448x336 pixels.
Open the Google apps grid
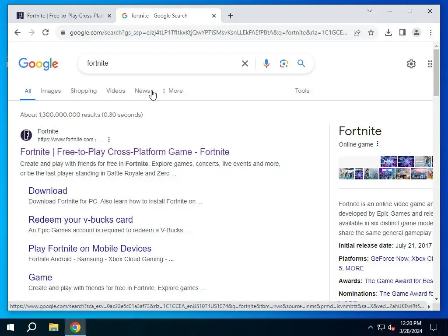point(430,64)
